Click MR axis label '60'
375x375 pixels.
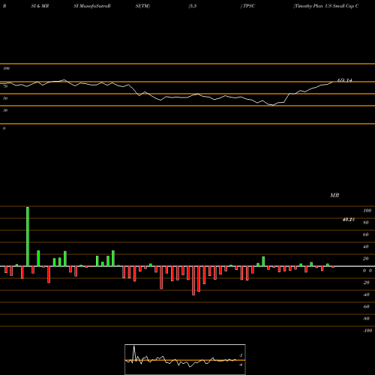coord(366,235)
